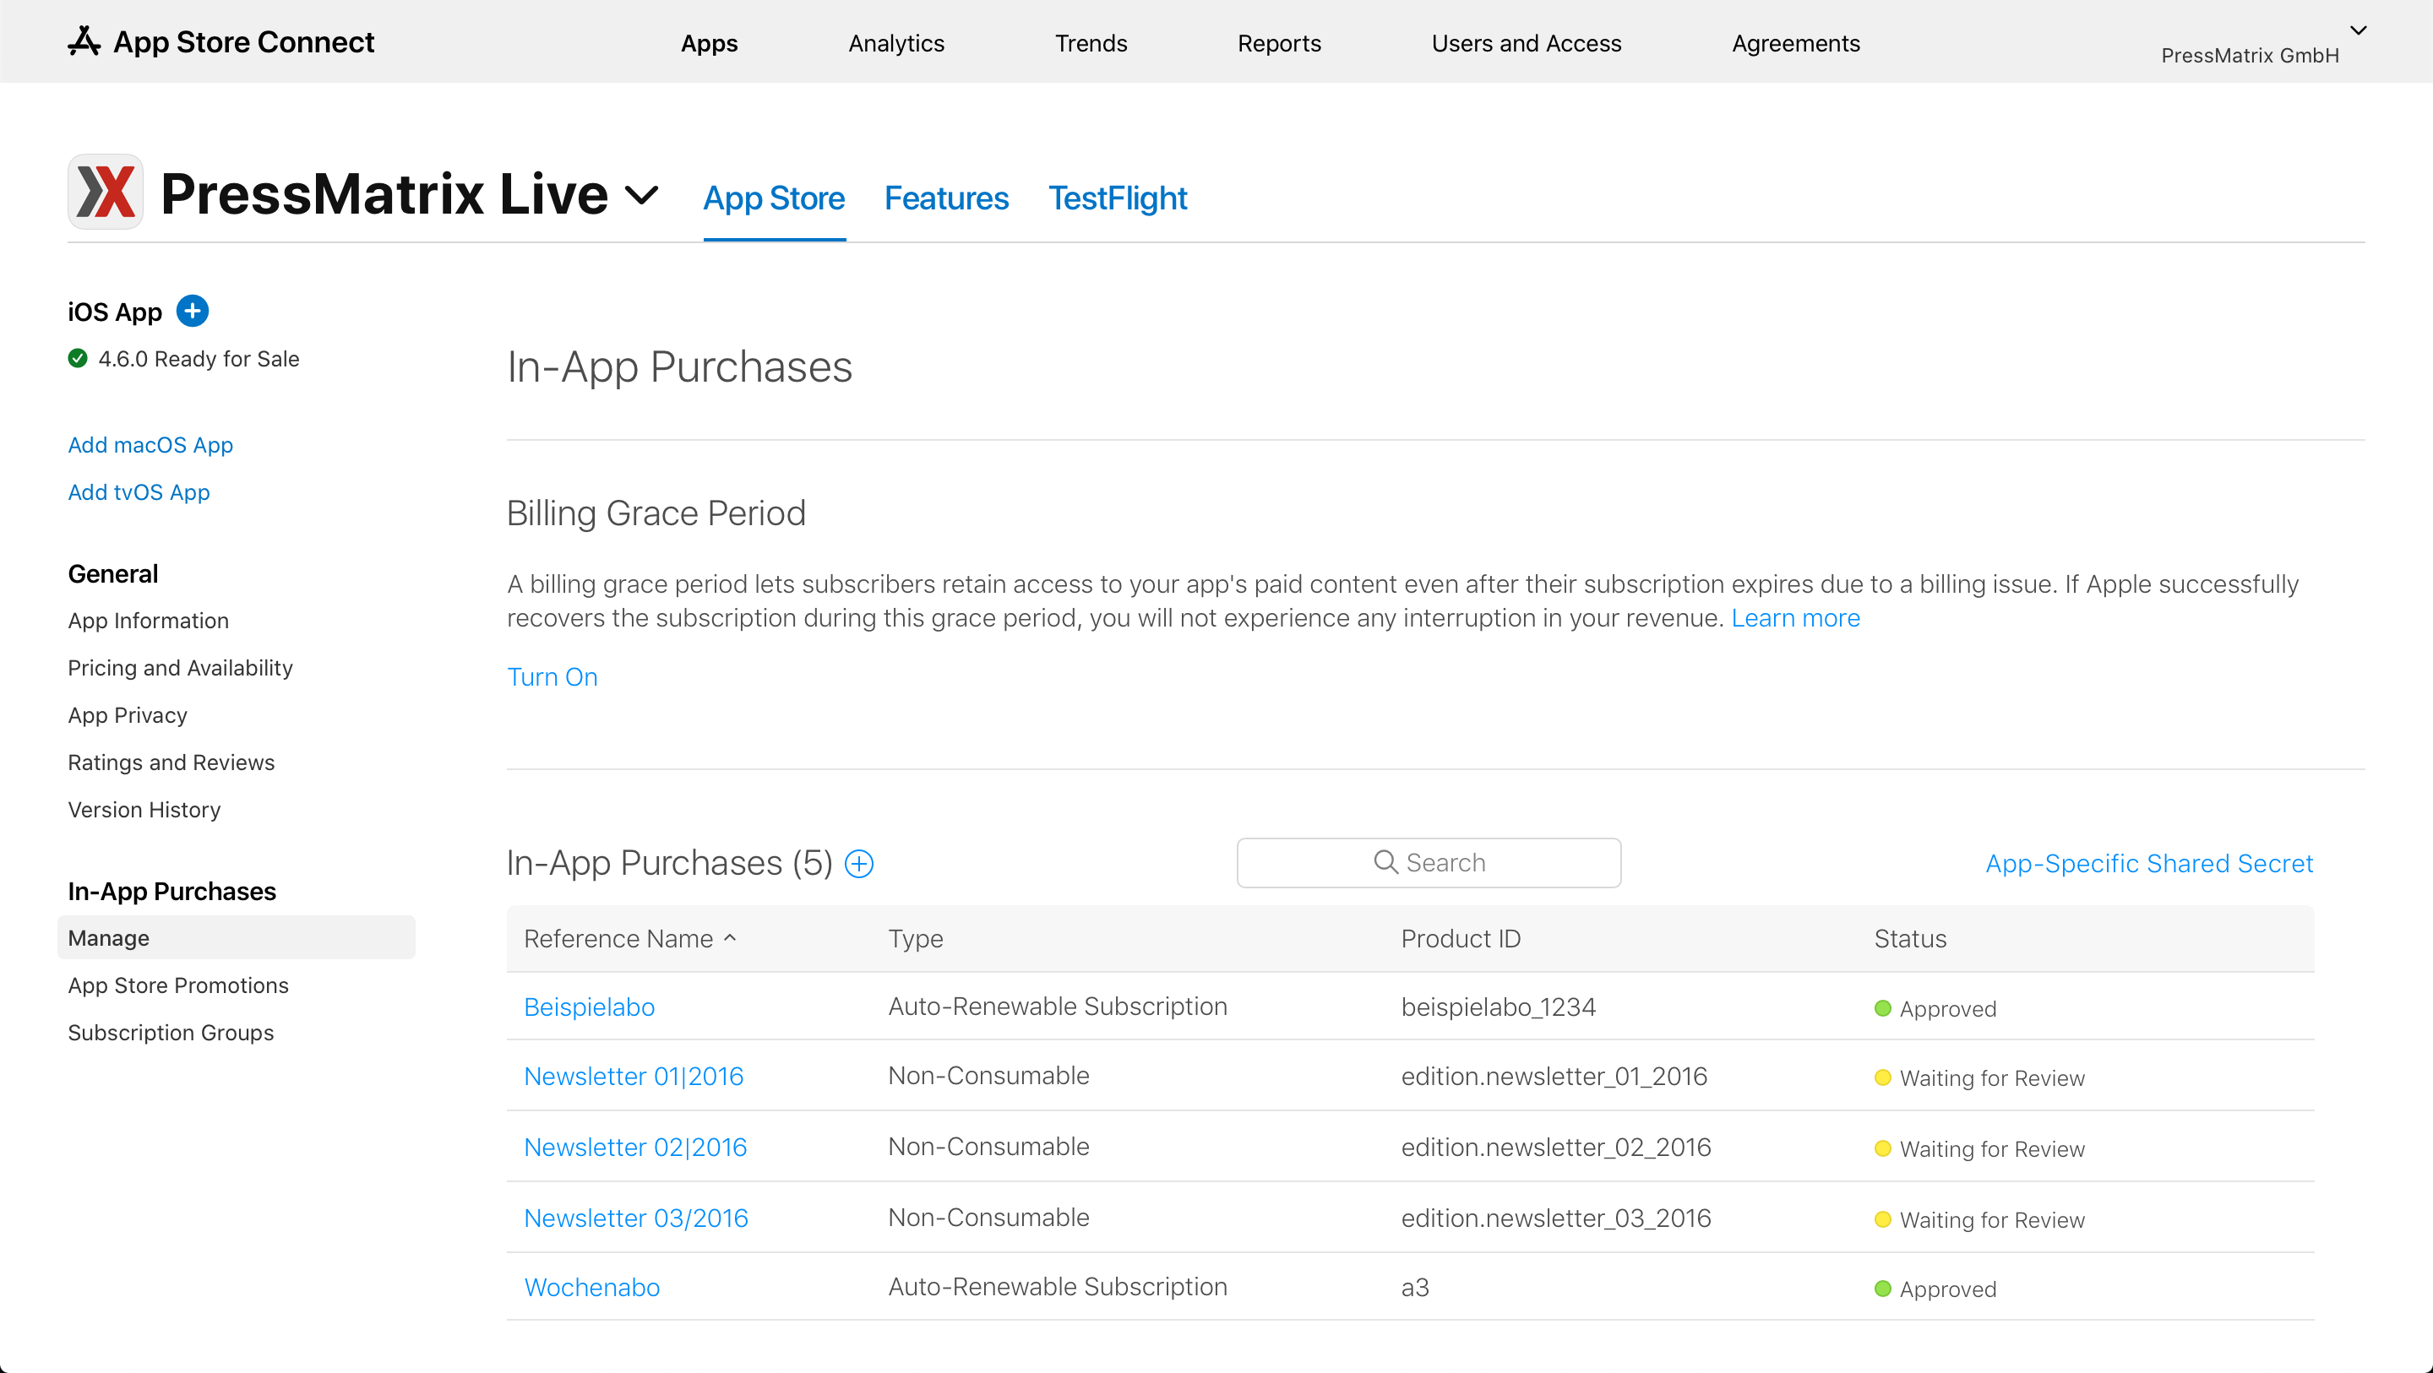Sort by the Reference Name column header
Viewport: 2433px width, 1373px height.
630,939
